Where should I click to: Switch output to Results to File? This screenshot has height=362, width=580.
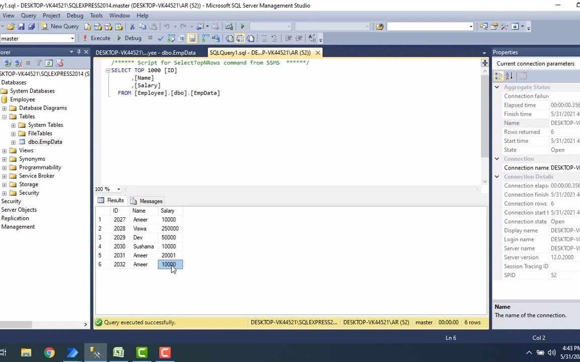click(250, 38)
